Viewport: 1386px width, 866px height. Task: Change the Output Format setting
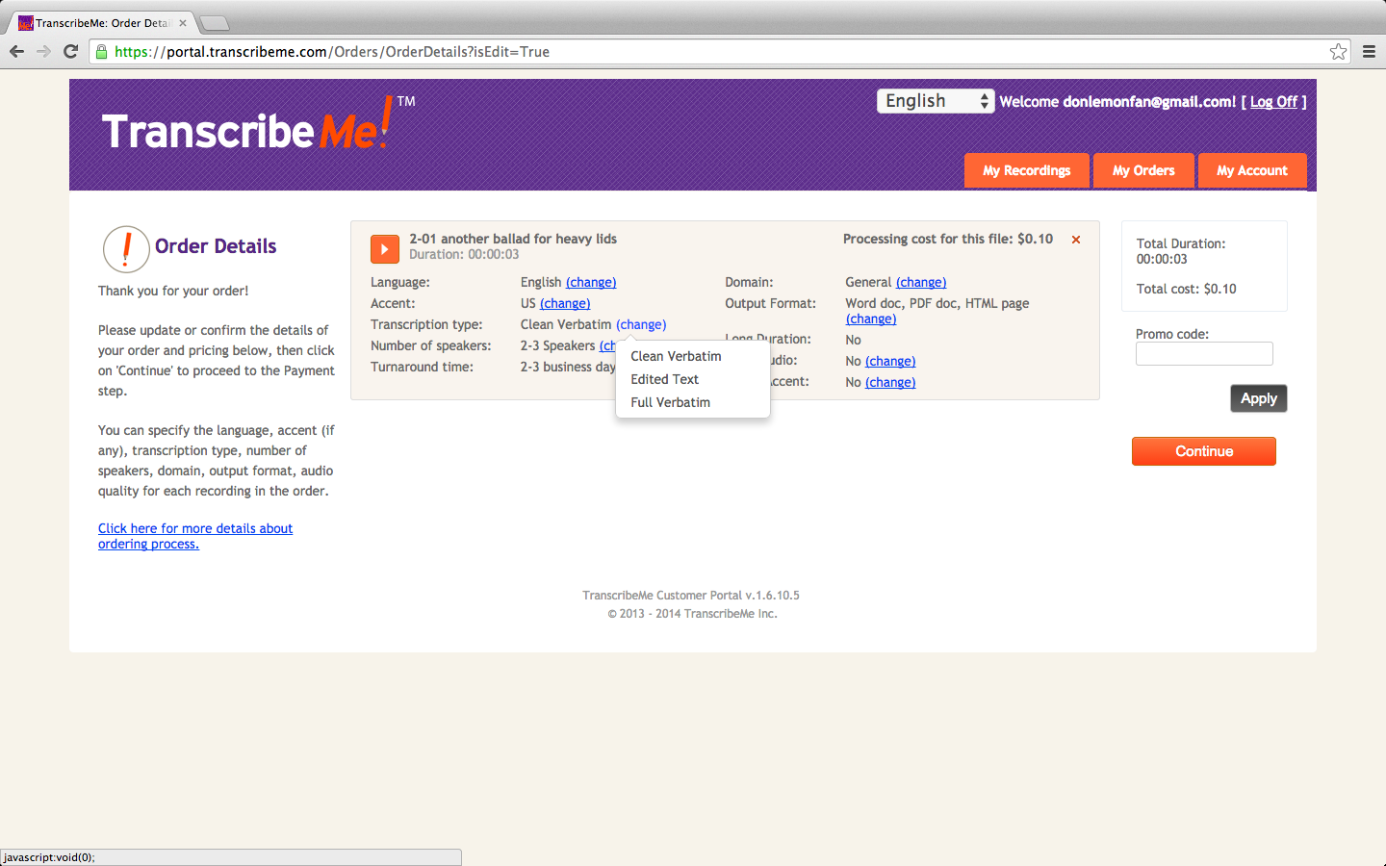pyautogui.click(x=871, y=318)
